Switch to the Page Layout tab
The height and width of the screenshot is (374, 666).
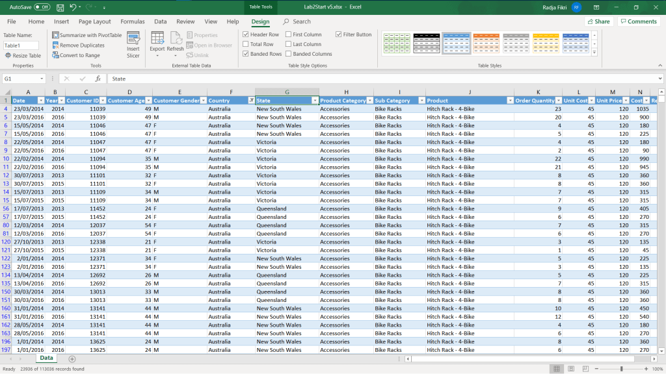(94, 21)
